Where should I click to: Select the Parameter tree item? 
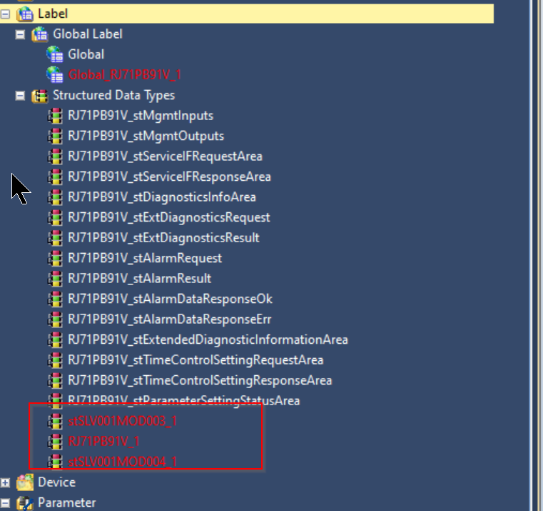click(66, 502)
